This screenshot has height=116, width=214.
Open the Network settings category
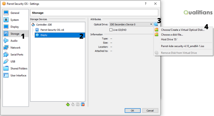click(x=15, y=48)
